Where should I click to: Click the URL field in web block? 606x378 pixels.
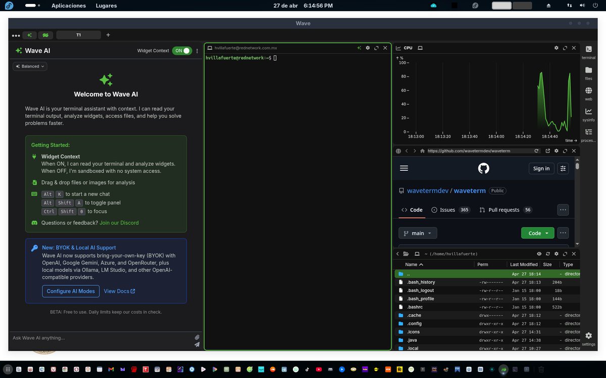[x=480, y=151]
